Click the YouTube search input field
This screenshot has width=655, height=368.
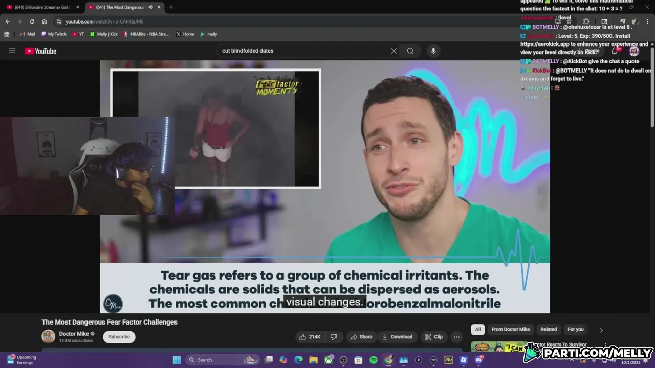(x=303, y=51)
